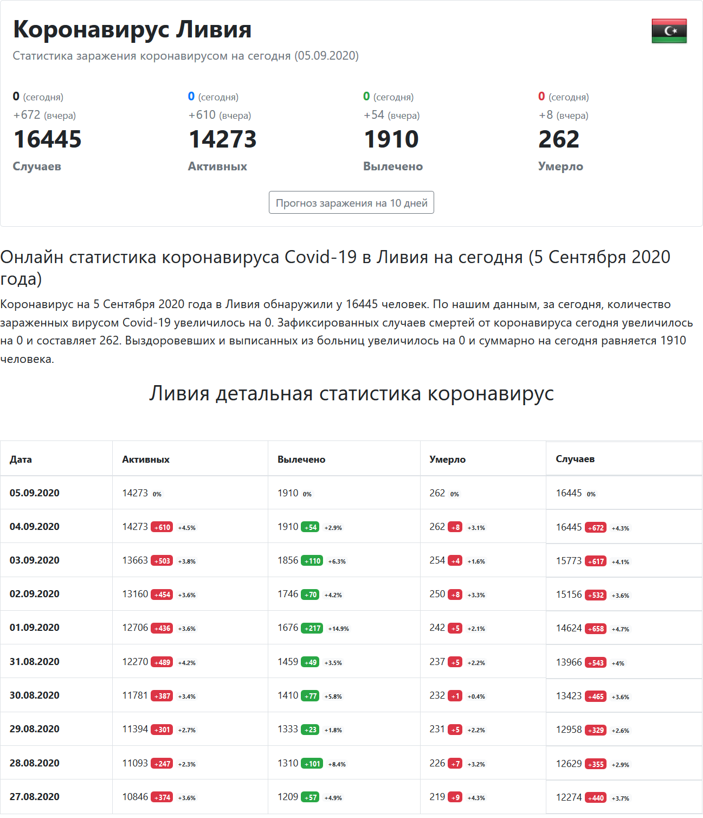Click the red +532 cases badge
The width and height of the screenshot is (703, 818).
[x=596, y=595]
